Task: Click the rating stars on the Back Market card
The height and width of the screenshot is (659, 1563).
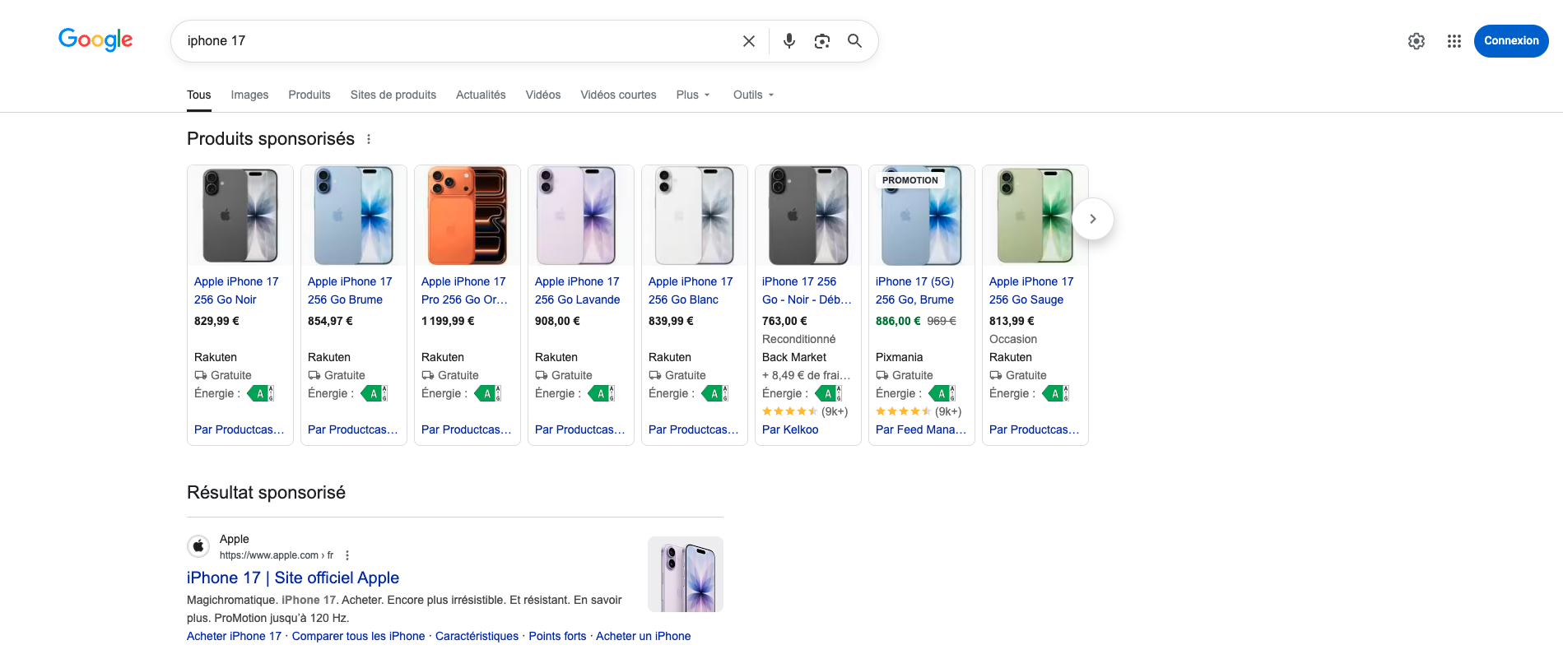Action: click(790, 411)
